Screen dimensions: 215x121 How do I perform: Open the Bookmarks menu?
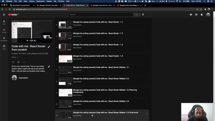click(x=40, y=1)
